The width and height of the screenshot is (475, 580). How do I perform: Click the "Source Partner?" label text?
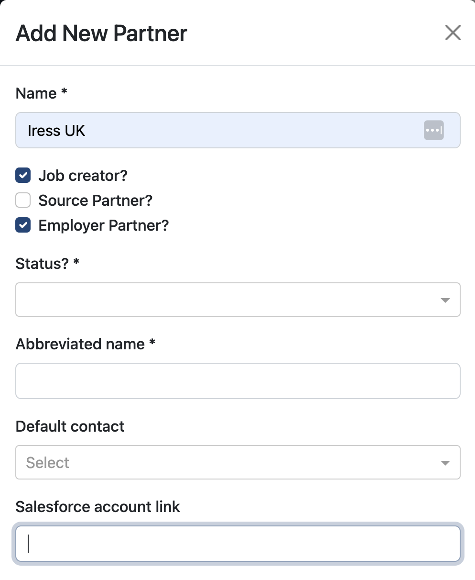(x=95, y=201)
